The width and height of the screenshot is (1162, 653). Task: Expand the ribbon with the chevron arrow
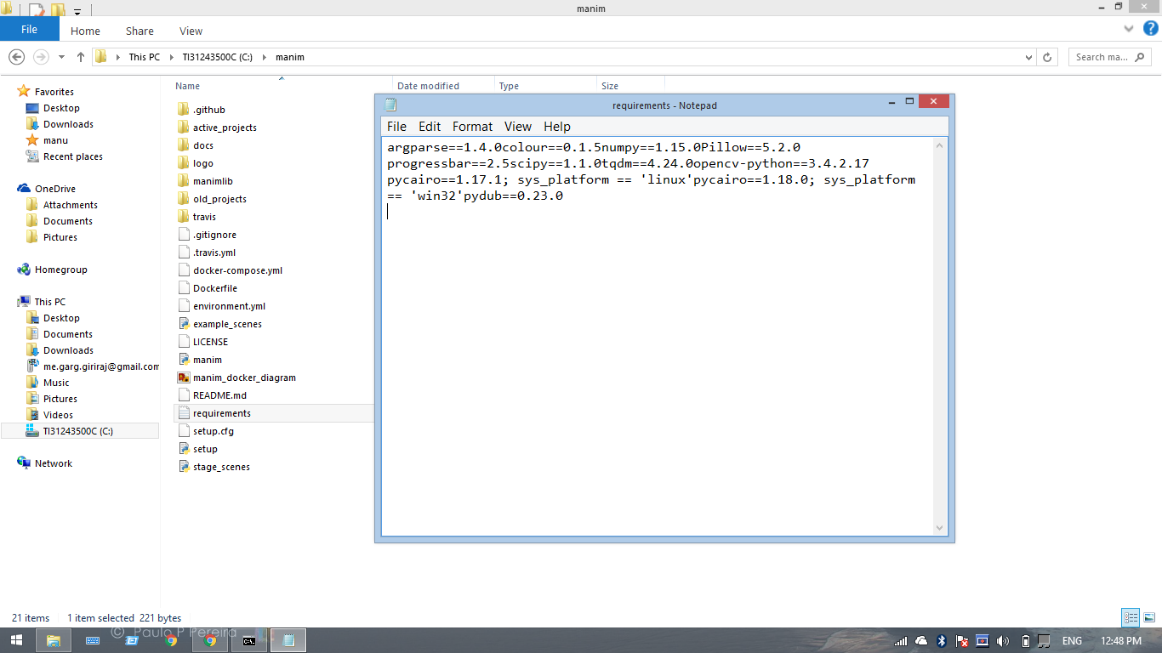pos(1129,28)
